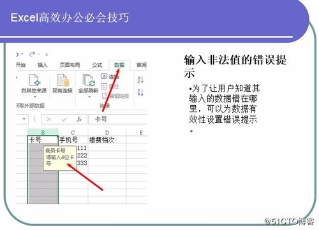Open the 开始 ribbon tab
This screenshot has height=230, width=319.
coord(21,65)
